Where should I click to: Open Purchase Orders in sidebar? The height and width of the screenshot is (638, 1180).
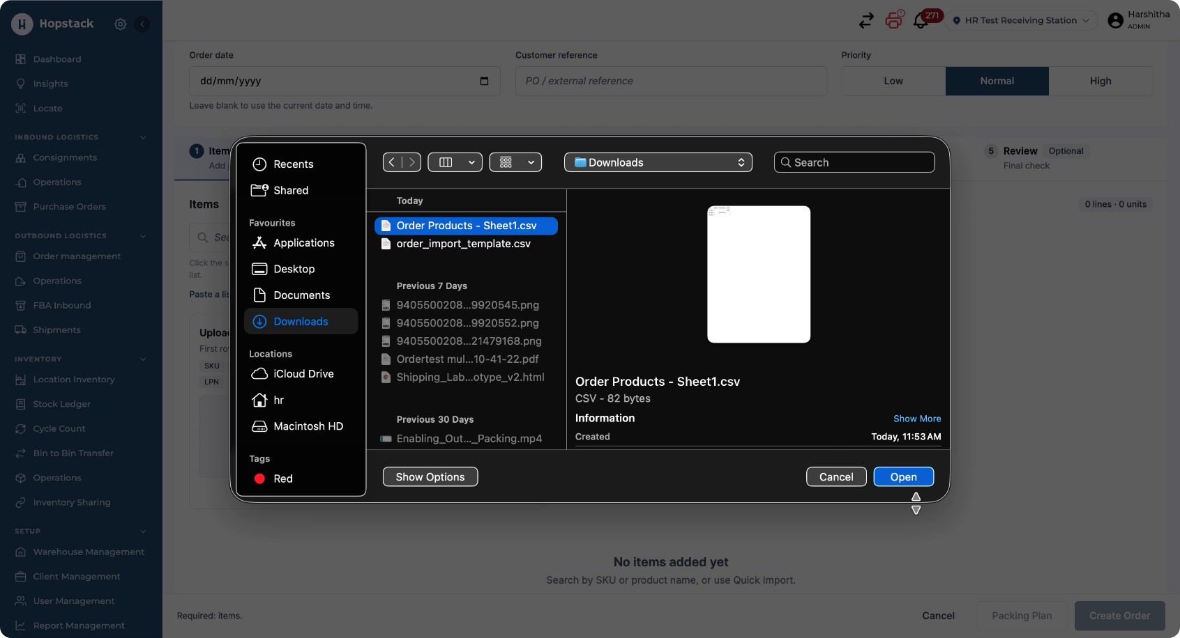pyautogui.click(x=69, y=207)
